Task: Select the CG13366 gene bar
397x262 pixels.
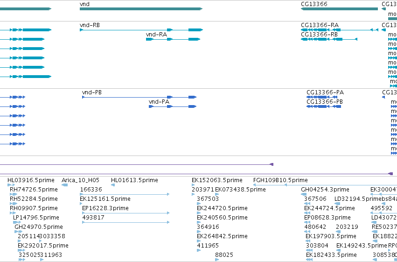Action: [x=339, y=9]
